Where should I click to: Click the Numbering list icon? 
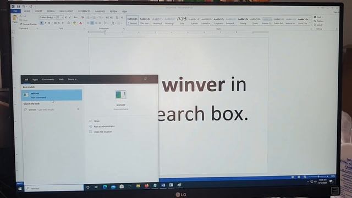[94, 17]
